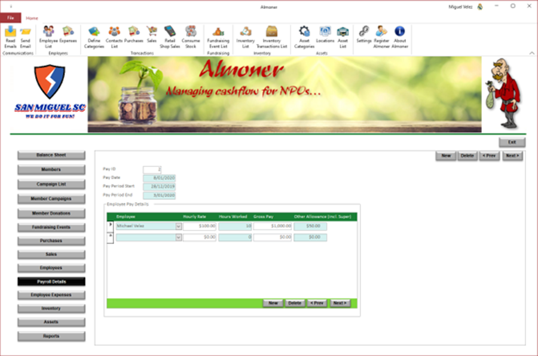Click the Register Almoner icon
Viewport: 538px width, 356px height.
click(x=381, y=37)
